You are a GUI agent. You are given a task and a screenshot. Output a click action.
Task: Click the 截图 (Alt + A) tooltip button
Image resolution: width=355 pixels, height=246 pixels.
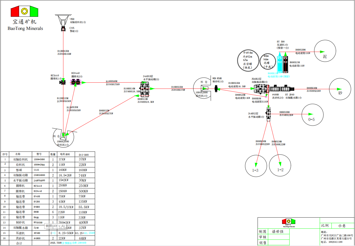click(x=55, y=226)
